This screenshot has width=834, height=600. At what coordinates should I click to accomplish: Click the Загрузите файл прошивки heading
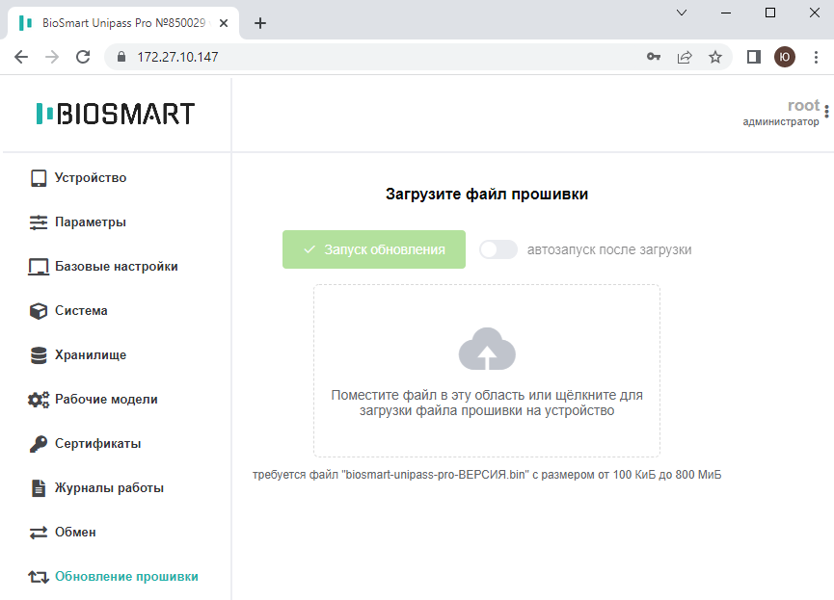click(487, 194)
